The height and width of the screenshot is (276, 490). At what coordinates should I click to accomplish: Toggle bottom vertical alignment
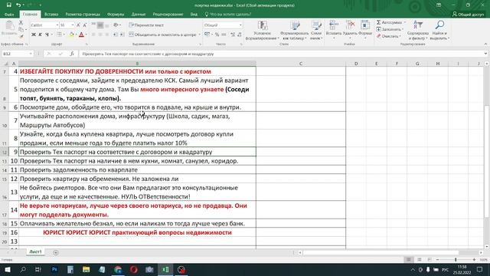click(x=107, y=25)
